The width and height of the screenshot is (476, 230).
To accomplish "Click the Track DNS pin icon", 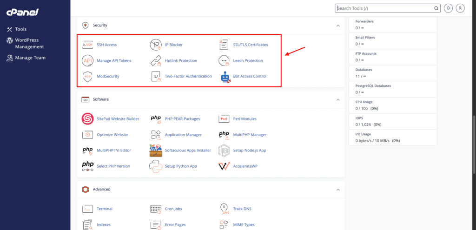I will 224,209.
